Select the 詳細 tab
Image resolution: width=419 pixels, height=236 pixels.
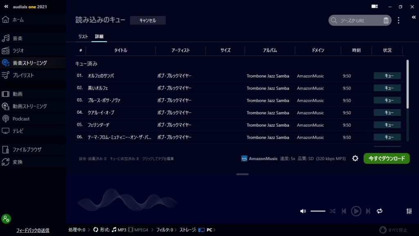pos(99,37)
